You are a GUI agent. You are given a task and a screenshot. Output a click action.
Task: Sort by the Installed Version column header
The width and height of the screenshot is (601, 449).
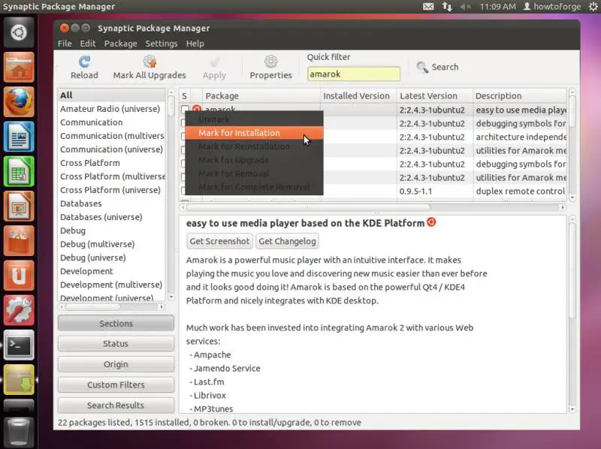coord(358,96)
